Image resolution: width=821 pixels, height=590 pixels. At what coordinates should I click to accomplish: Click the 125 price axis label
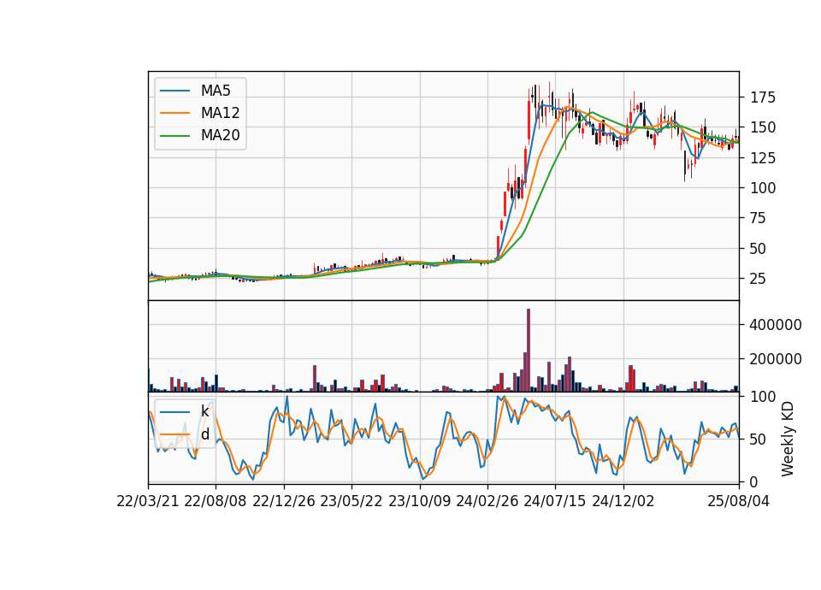pos(763,157)
